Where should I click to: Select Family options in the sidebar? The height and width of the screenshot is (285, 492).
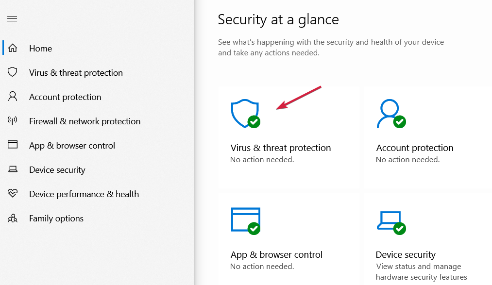(x=56, y=218)
